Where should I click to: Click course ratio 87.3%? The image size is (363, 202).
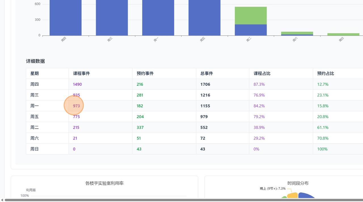[x=259, y=84]
